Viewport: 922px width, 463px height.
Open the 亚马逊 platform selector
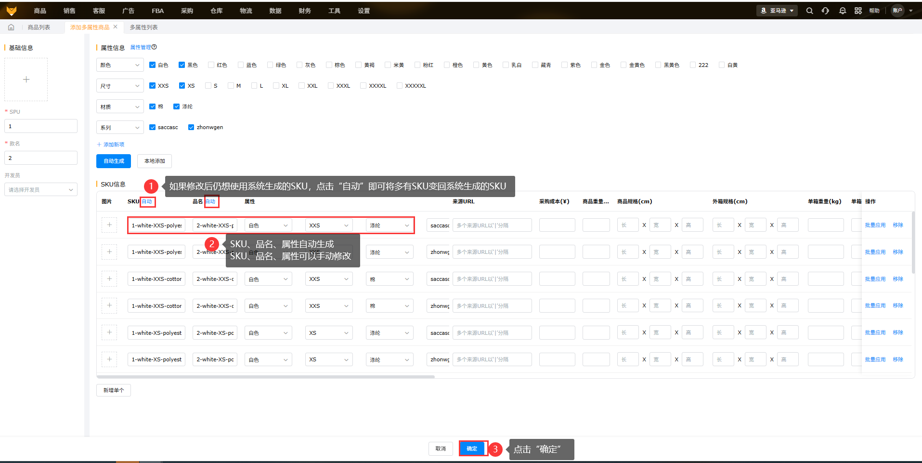pos(777,11)
